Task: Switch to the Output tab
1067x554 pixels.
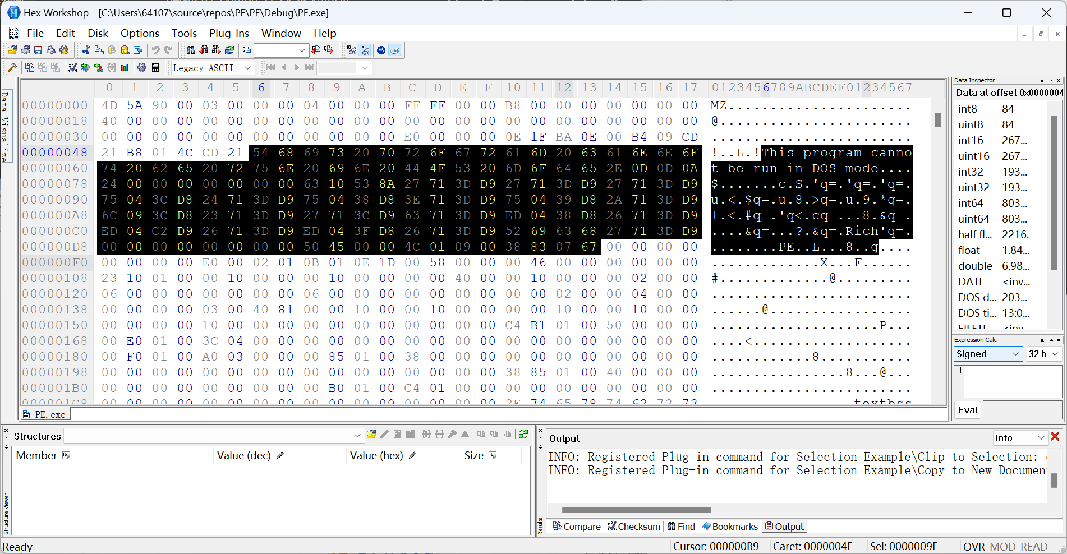Action: click(784, 527)
